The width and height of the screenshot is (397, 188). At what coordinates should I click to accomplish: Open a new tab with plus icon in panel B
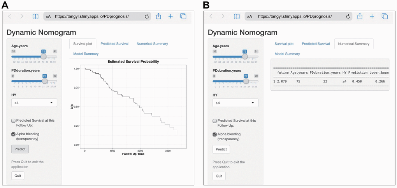372,16
